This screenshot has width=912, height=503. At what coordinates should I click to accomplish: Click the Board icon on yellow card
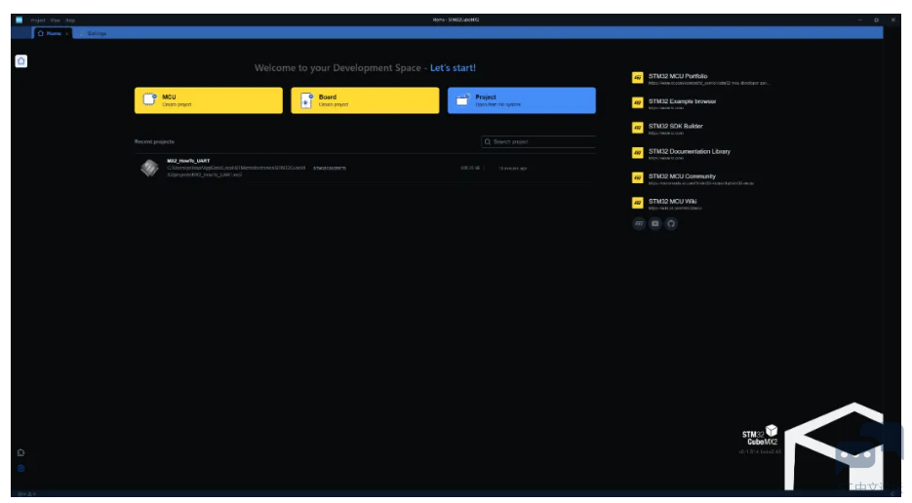(306, 100)
